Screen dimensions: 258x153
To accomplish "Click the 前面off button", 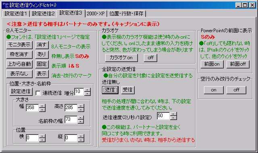I will pos(238,64).
